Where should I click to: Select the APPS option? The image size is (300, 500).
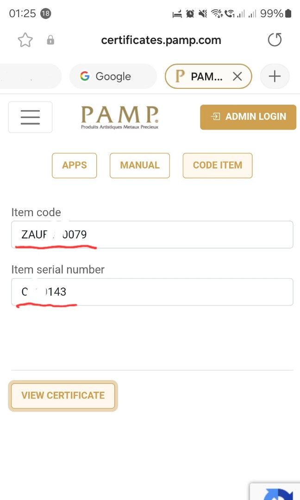pyautogui.click(x=74, y=165)
